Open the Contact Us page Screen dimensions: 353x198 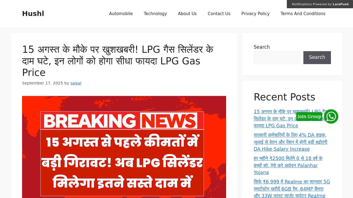point(219,14)
